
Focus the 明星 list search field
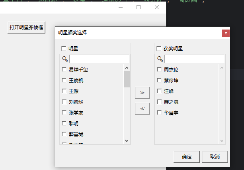pyautogui.click(x=99, y=59)
